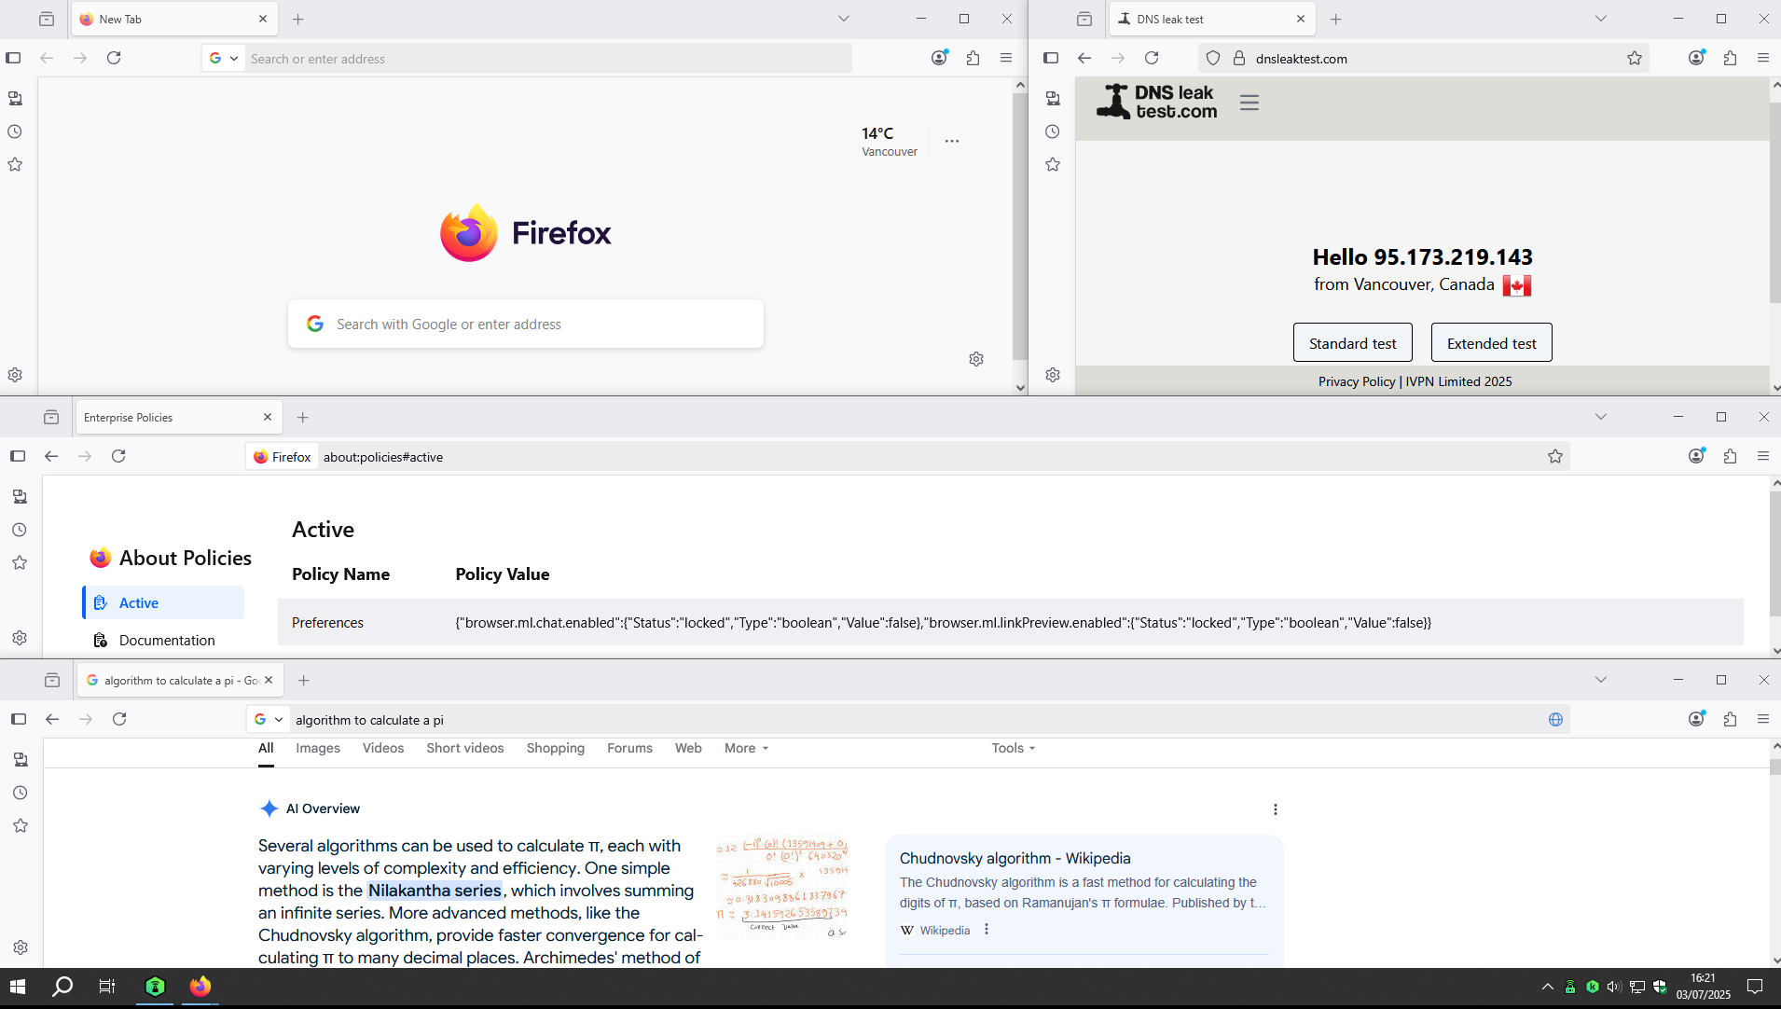Open history sidebar in Enterprise Policies window
The image size is (1781, 1009).
coord(20,530)
